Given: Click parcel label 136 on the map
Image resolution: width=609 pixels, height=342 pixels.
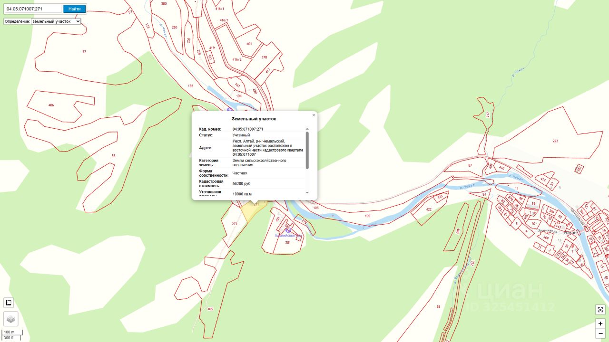Looking at the screenshot, I should tap(191, 86).
